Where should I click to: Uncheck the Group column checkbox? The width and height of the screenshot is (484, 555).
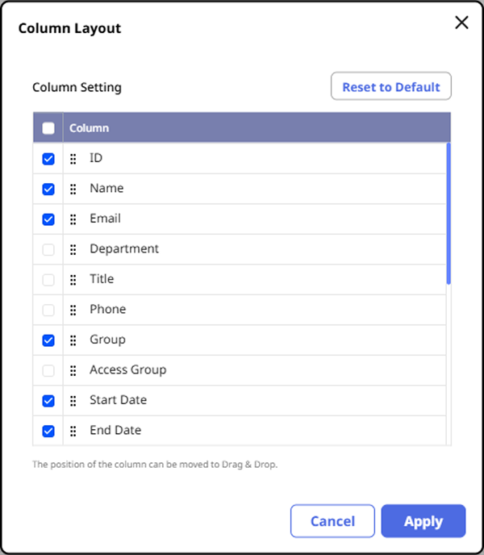(48, 340)
